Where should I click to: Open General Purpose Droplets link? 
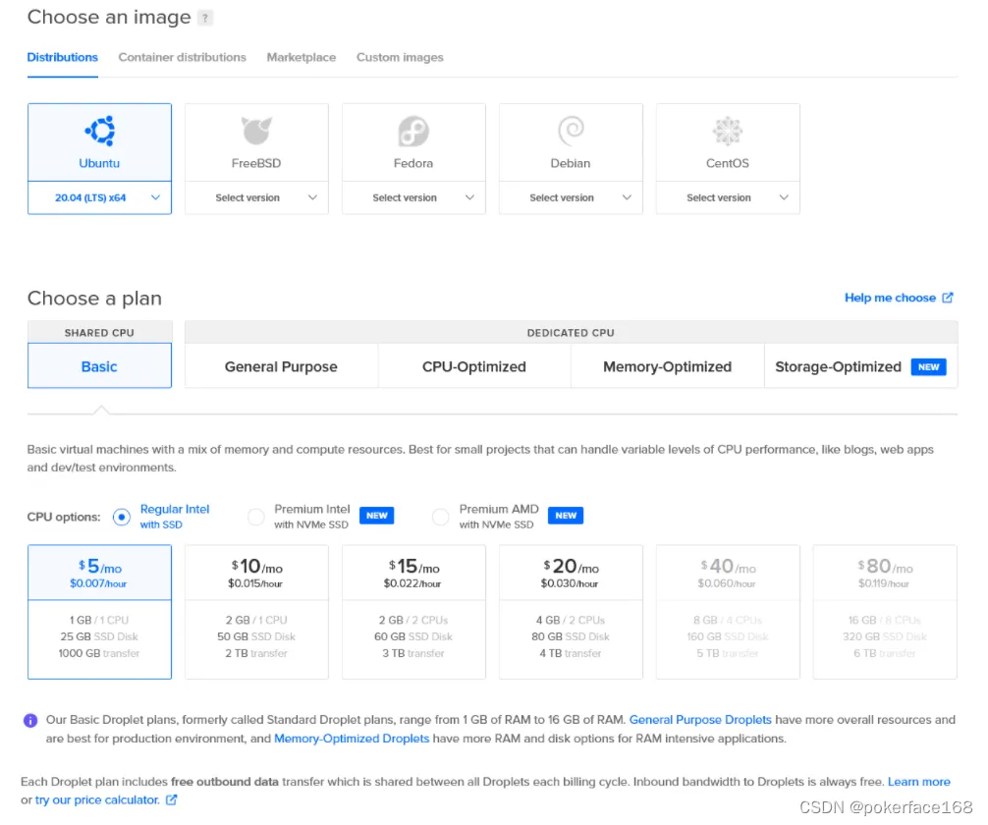coord(700,720)
